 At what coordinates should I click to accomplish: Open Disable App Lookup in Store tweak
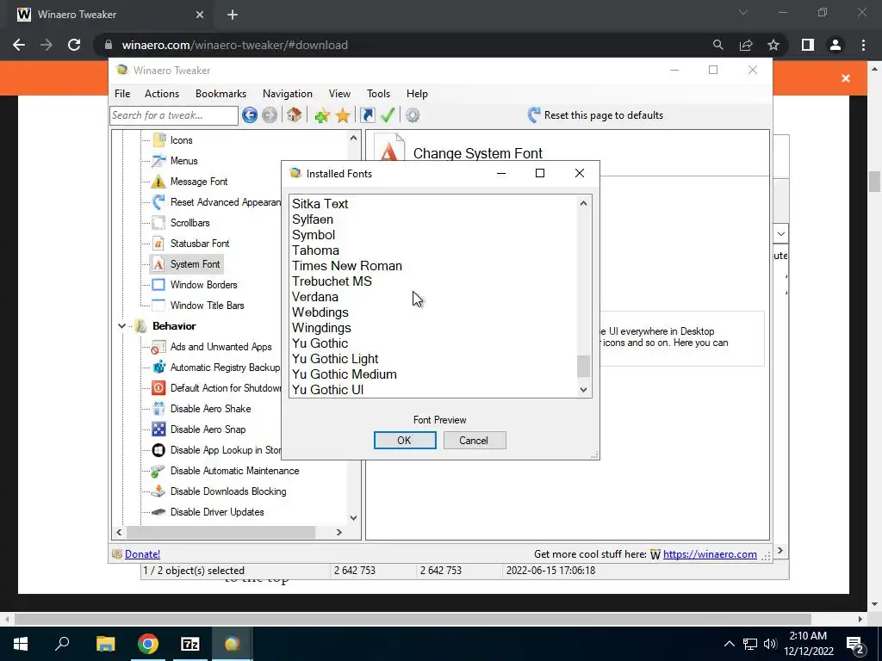pyautogui.click(x=225, y=450)
